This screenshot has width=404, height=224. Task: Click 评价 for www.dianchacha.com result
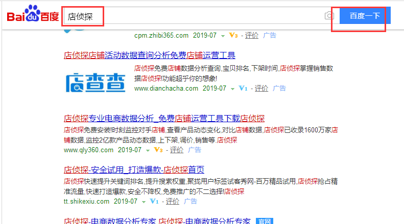click(262, 89)
